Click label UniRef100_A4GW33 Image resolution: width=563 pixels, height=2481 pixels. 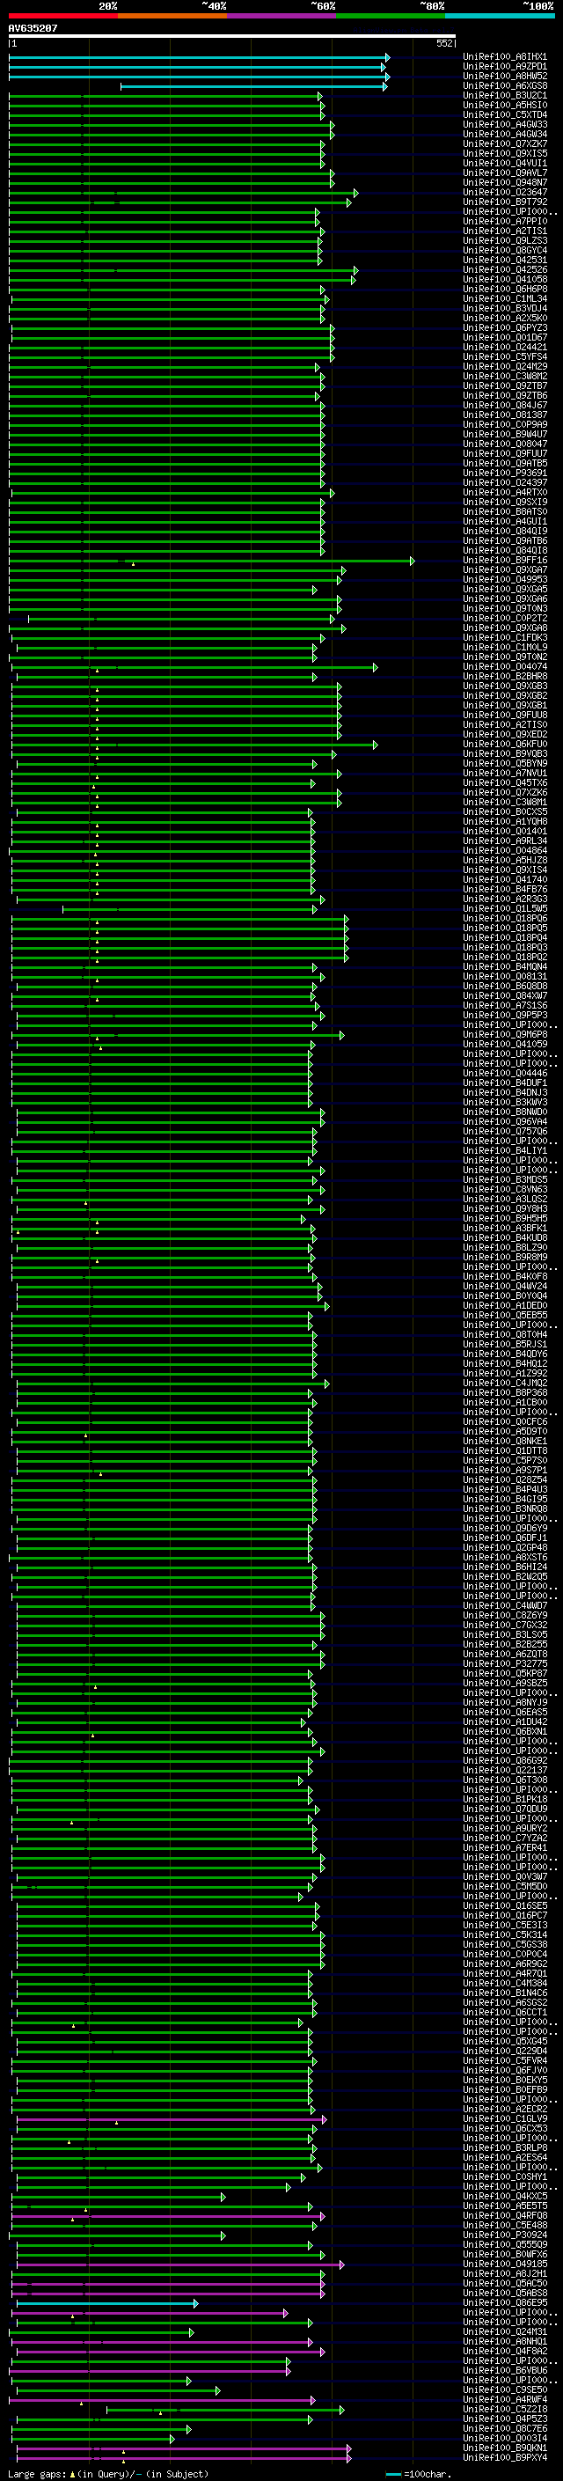pos(505,124)
